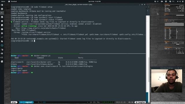Screen dimensions: 185x104
Task: Click the webcam video preview in the Guvcview window
Action: (x=166, y=81)
